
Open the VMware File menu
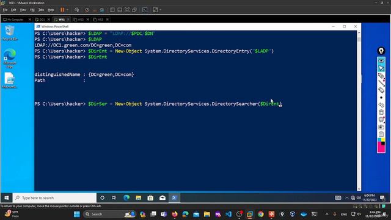tap(5, 10)
